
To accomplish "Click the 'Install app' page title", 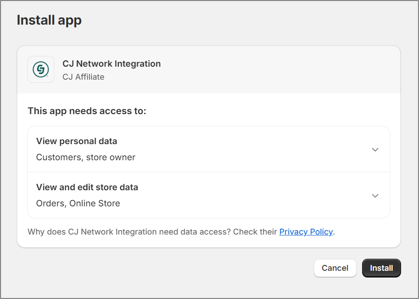I will pyautogui.click(x=49, y=20).
